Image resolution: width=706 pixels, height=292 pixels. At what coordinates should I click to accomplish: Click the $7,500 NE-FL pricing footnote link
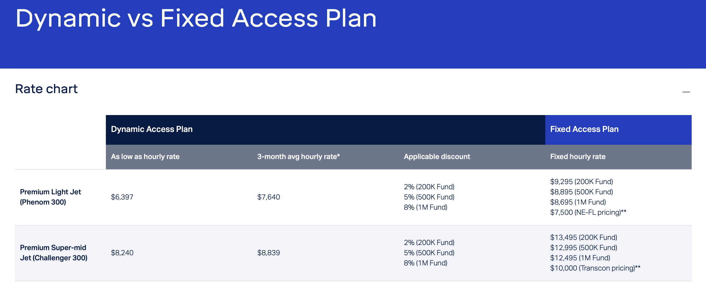(x=588, y=212)
